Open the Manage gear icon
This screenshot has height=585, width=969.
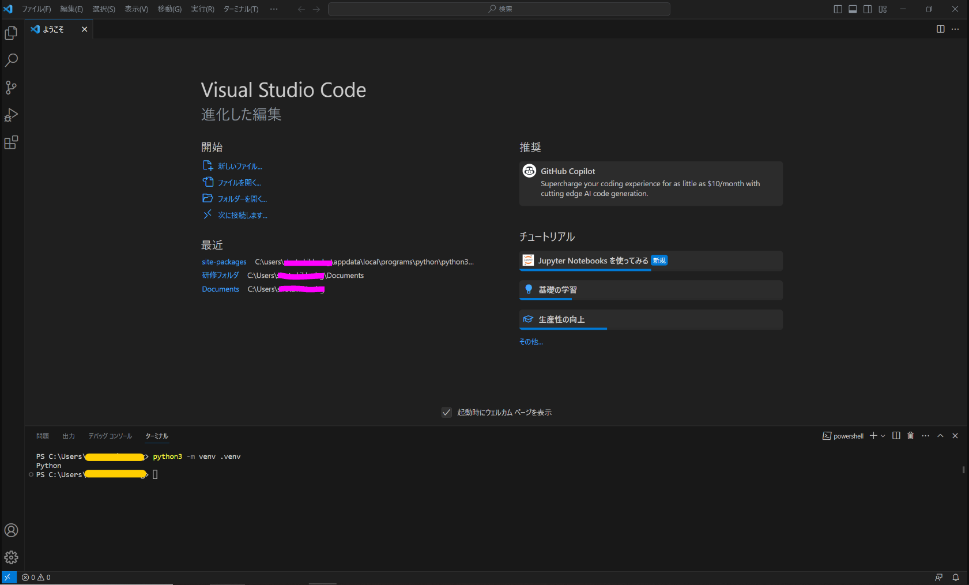coord(11,557)
